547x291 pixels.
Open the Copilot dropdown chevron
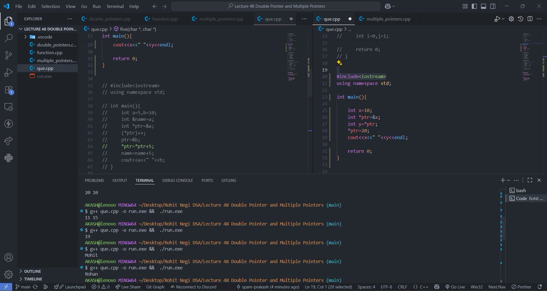pyautogui.click(x=393, y=6)
